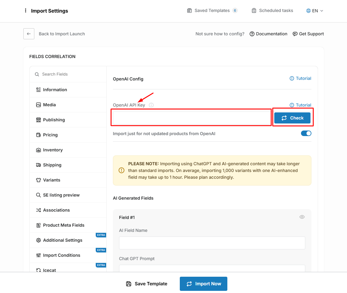Click the Import Conditions sliders icon
Screen dimensions: 347x293
[x=39, y=255]
